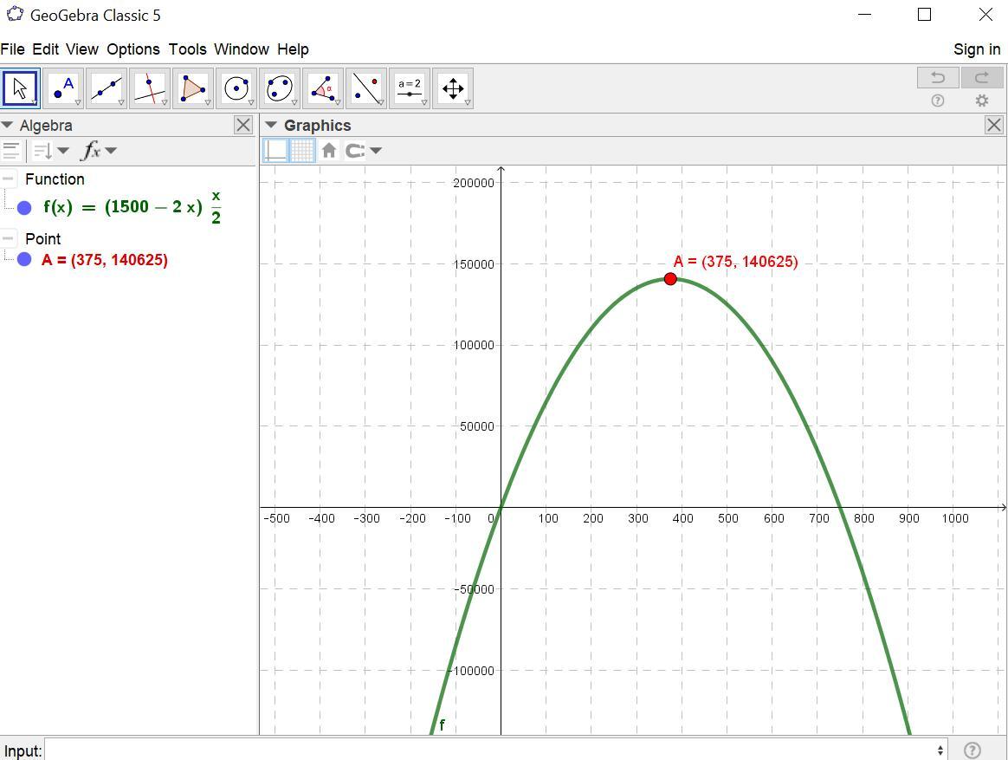Toggle visibility of function f(x)
The height and width of the screenshot is (760, 1008).
pos(24,207)
